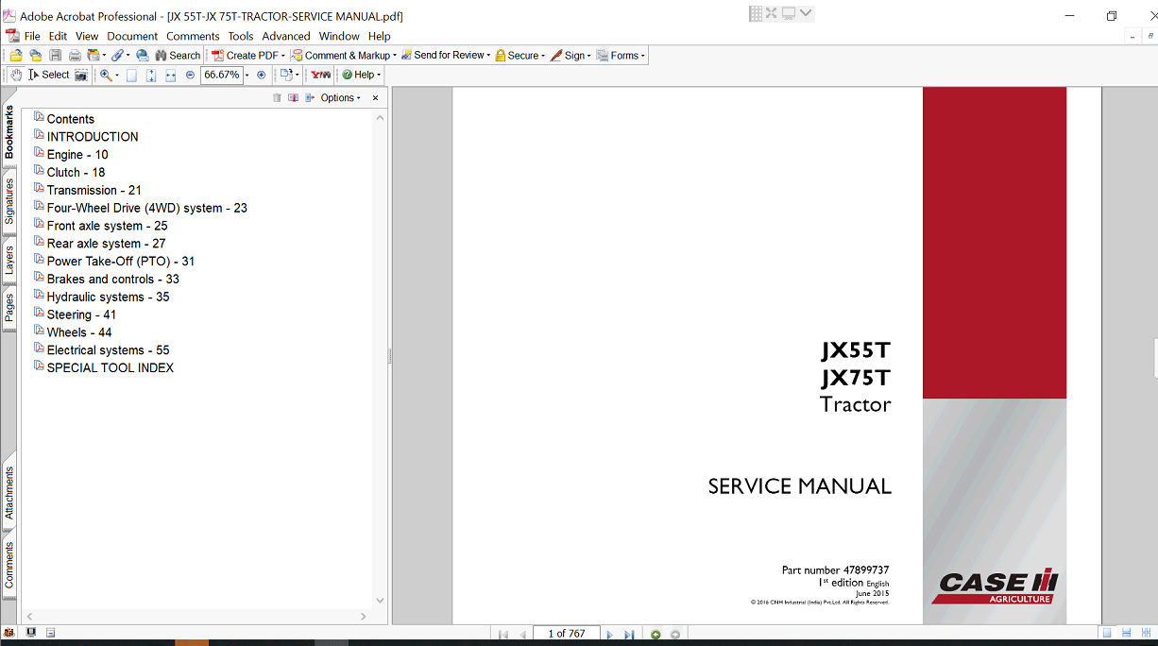The height and width of the screenshot is (646, 1158).
Task: Click the Snapshot camera tool
Action: (x=81, y=75)
